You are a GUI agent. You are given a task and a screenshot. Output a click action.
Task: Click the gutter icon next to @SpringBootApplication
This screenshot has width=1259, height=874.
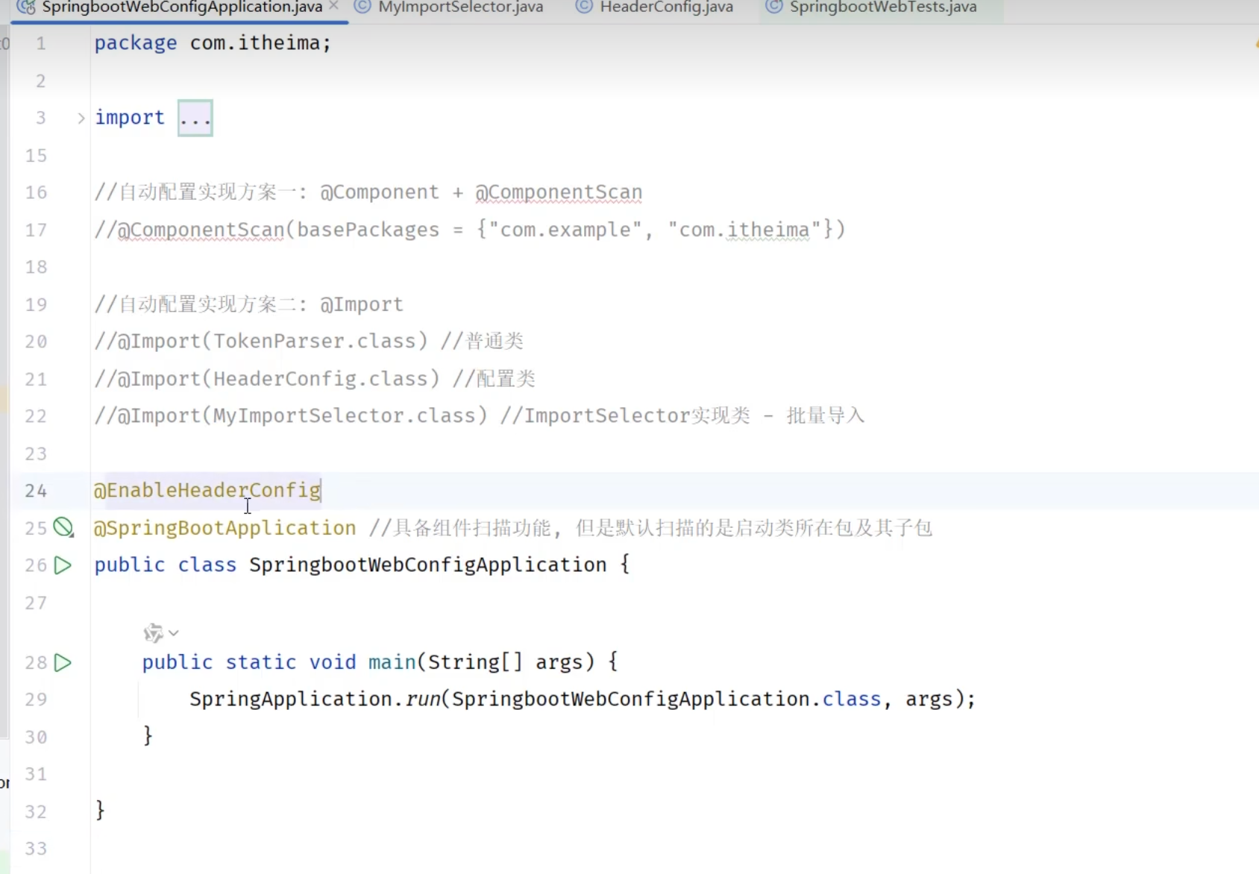[x=63, y=528]
